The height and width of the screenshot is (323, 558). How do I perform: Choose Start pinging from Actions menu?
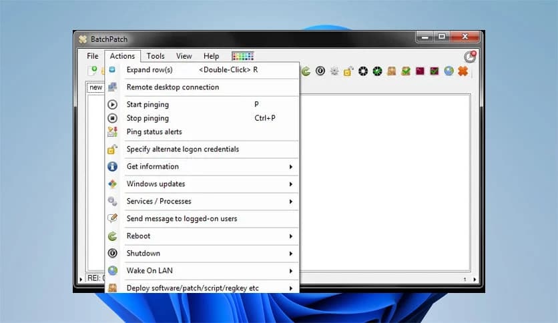[x=148, y=105]
